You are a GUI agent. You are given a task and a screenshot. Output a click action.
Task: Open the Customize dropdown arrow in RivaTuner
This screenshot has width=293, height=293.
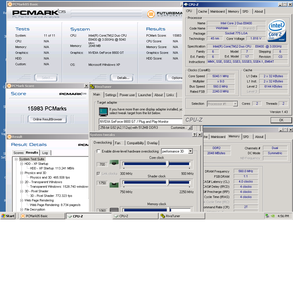tap(190, 128)
